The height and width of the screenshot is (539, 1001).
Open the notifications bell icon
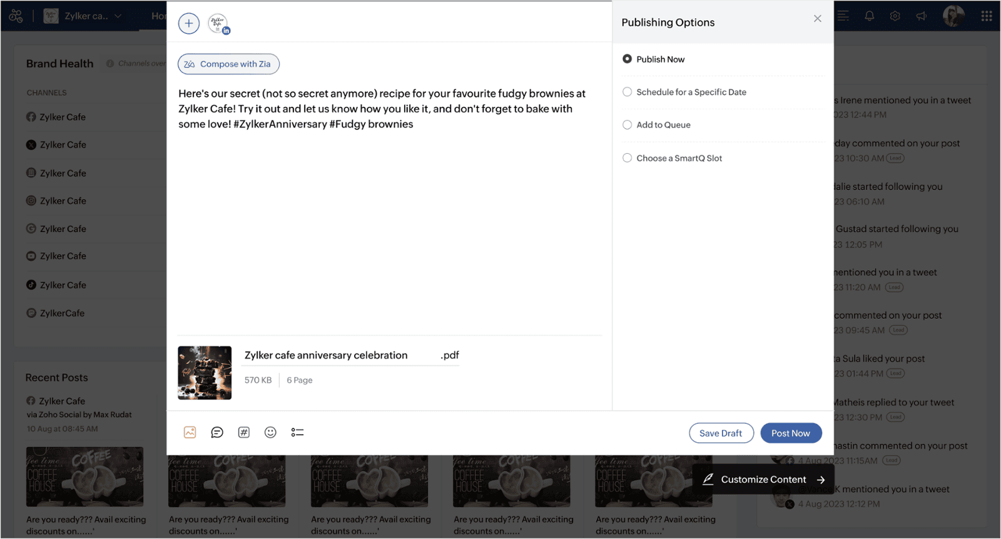click(870, 16)
